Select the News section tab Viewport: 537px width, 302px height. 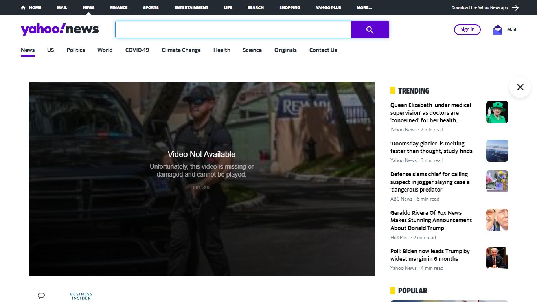click(28, 50)
